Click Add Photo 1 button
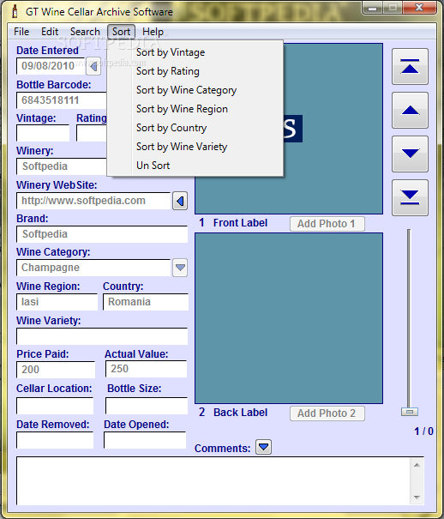Image resolution: width=444 pixels, height=519 pixels. point(327,224)
